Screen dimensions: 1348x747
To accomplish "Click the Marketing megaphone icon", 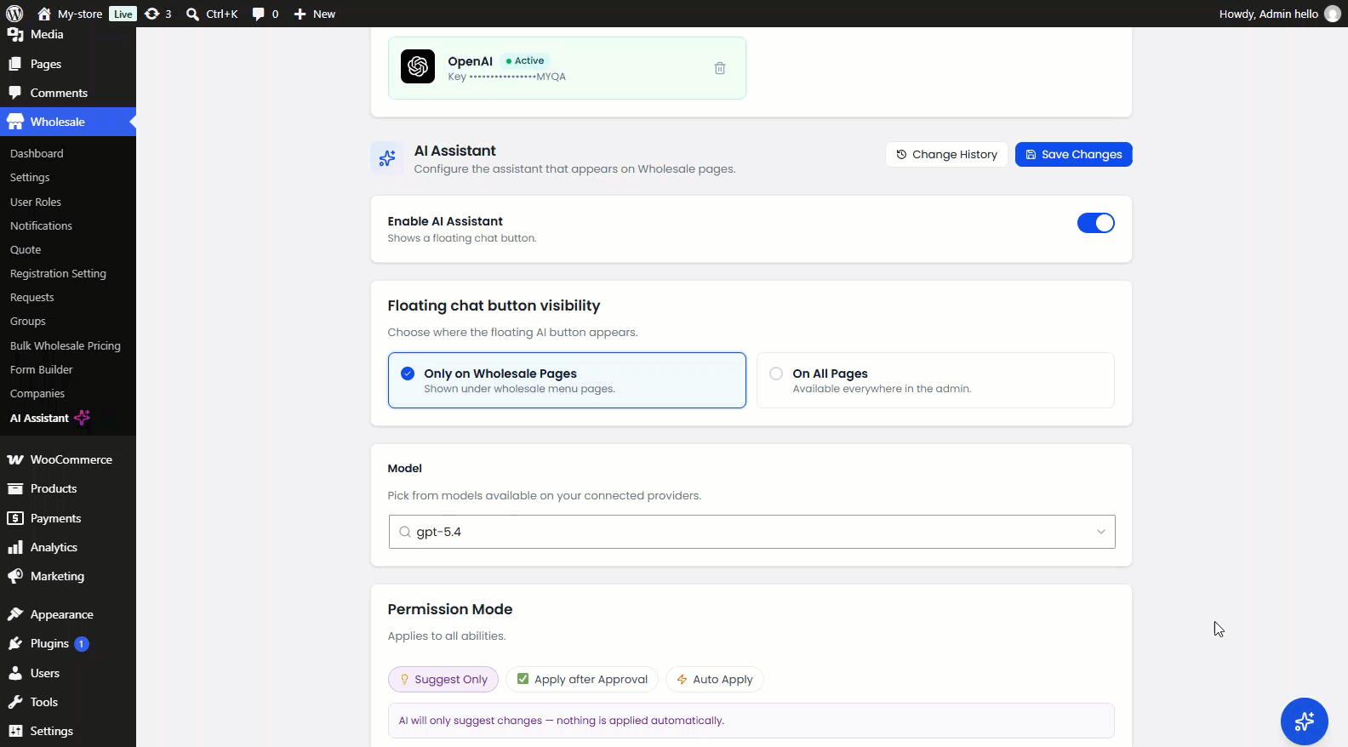I will click(x=15, y=576).
